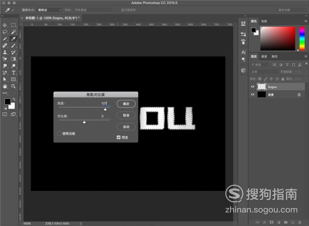The height and width of the screenshot is (226, 309).
Task: Click the Contrast slider handle
Action: (x=84, y=122)
